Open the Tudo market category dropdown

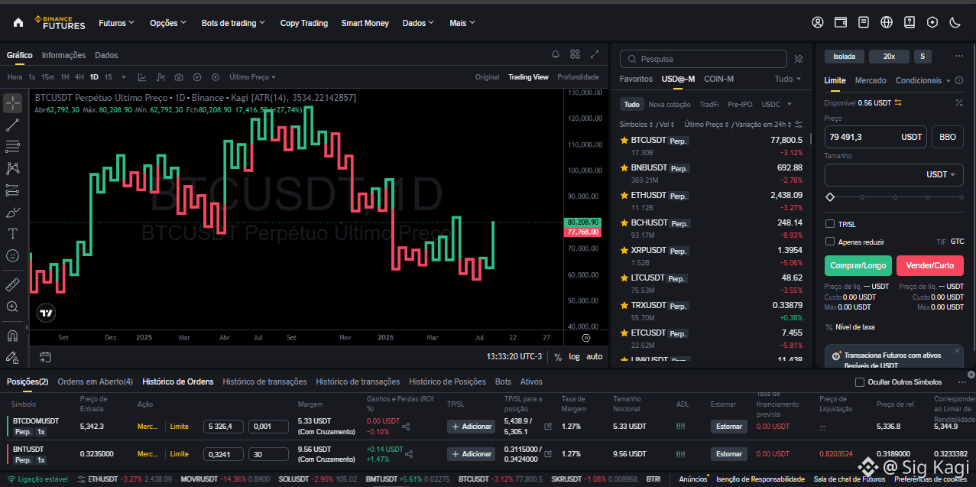point(788,79)
